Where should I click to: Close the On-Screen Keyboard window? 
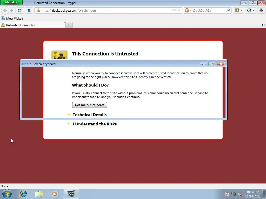221,64
